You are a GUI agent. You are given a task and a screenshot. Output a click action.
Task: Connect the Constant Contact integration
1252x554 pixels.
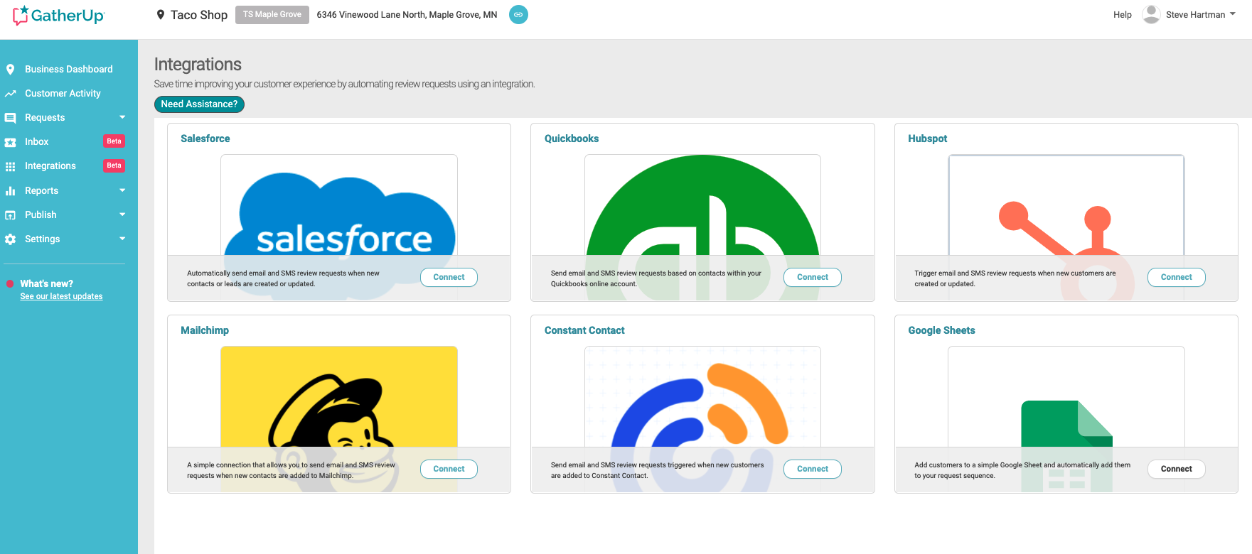point(813,469)
